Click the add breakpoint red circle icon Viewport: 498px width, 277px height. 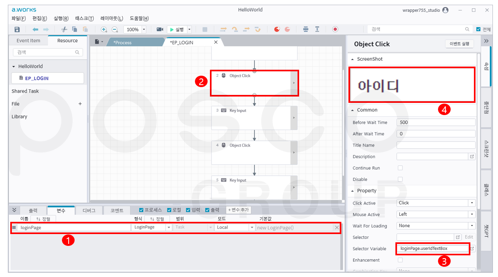pos(277,30)
